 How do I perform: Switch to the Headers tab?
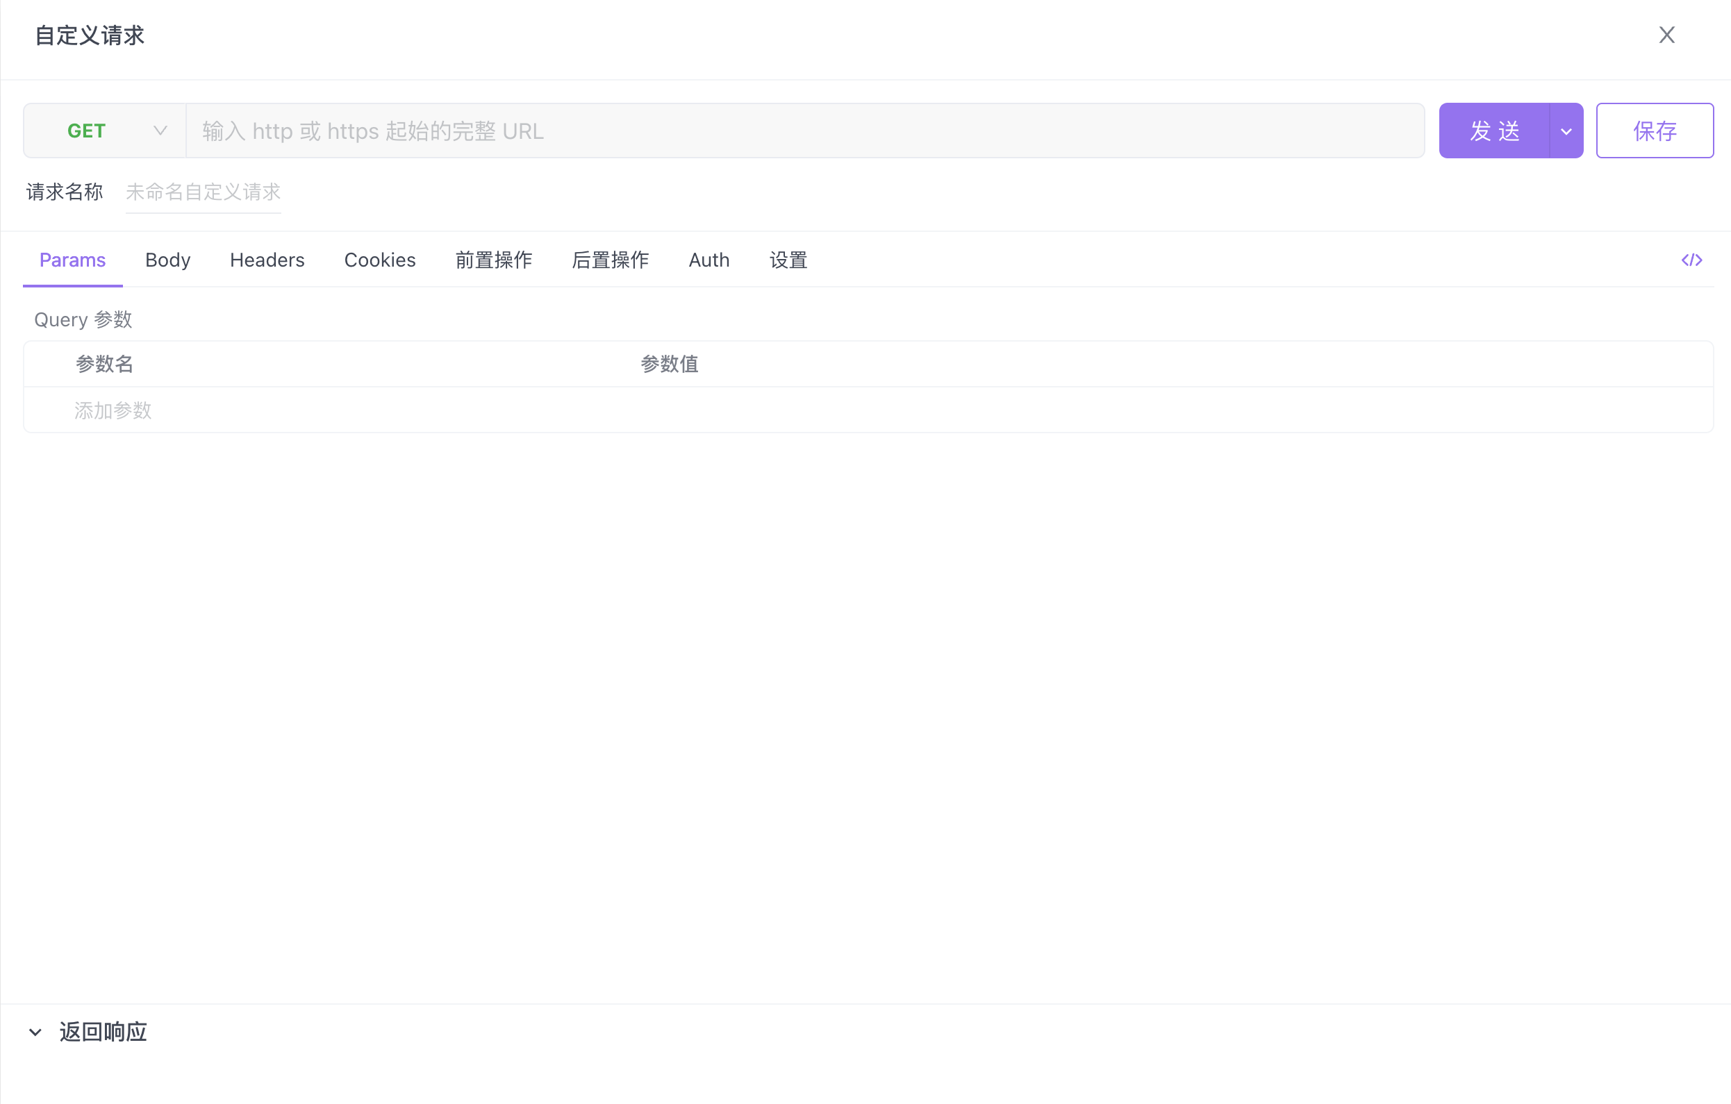click(267, 260)
